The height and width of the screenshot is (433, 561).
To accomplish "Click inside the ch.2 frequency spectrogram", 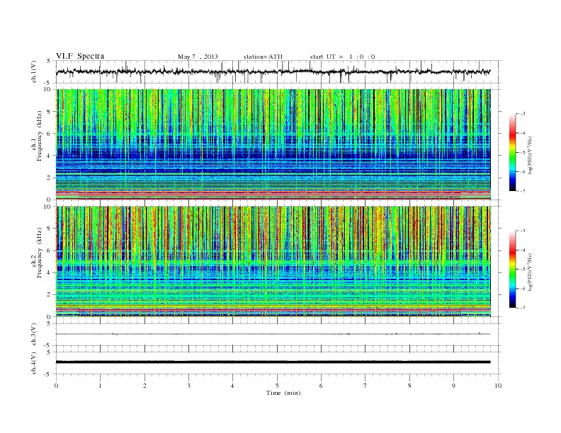I will [x=273, y=262].
